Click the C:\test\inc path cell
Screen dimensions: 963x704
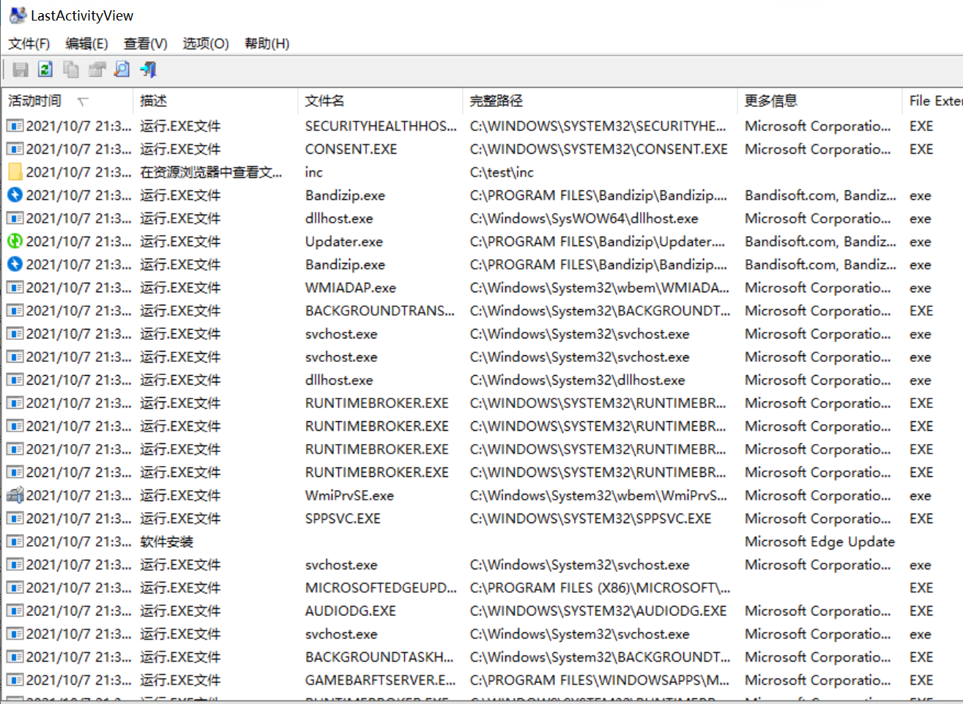502,172
